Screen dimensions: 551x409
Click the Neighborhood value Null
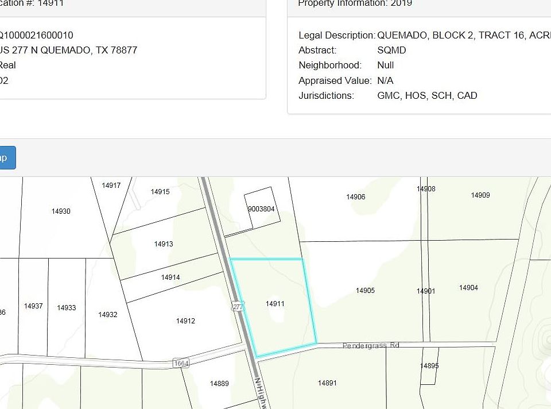(x=386, y=65)
